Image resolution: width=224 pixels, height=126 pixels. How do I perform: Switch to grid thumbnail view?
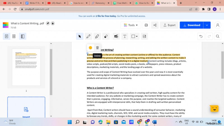click(x=14, y=36)
